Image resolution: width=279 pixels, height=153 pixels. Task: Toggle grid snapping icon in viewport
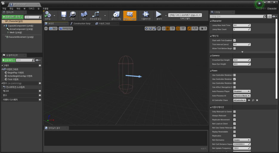168,28
